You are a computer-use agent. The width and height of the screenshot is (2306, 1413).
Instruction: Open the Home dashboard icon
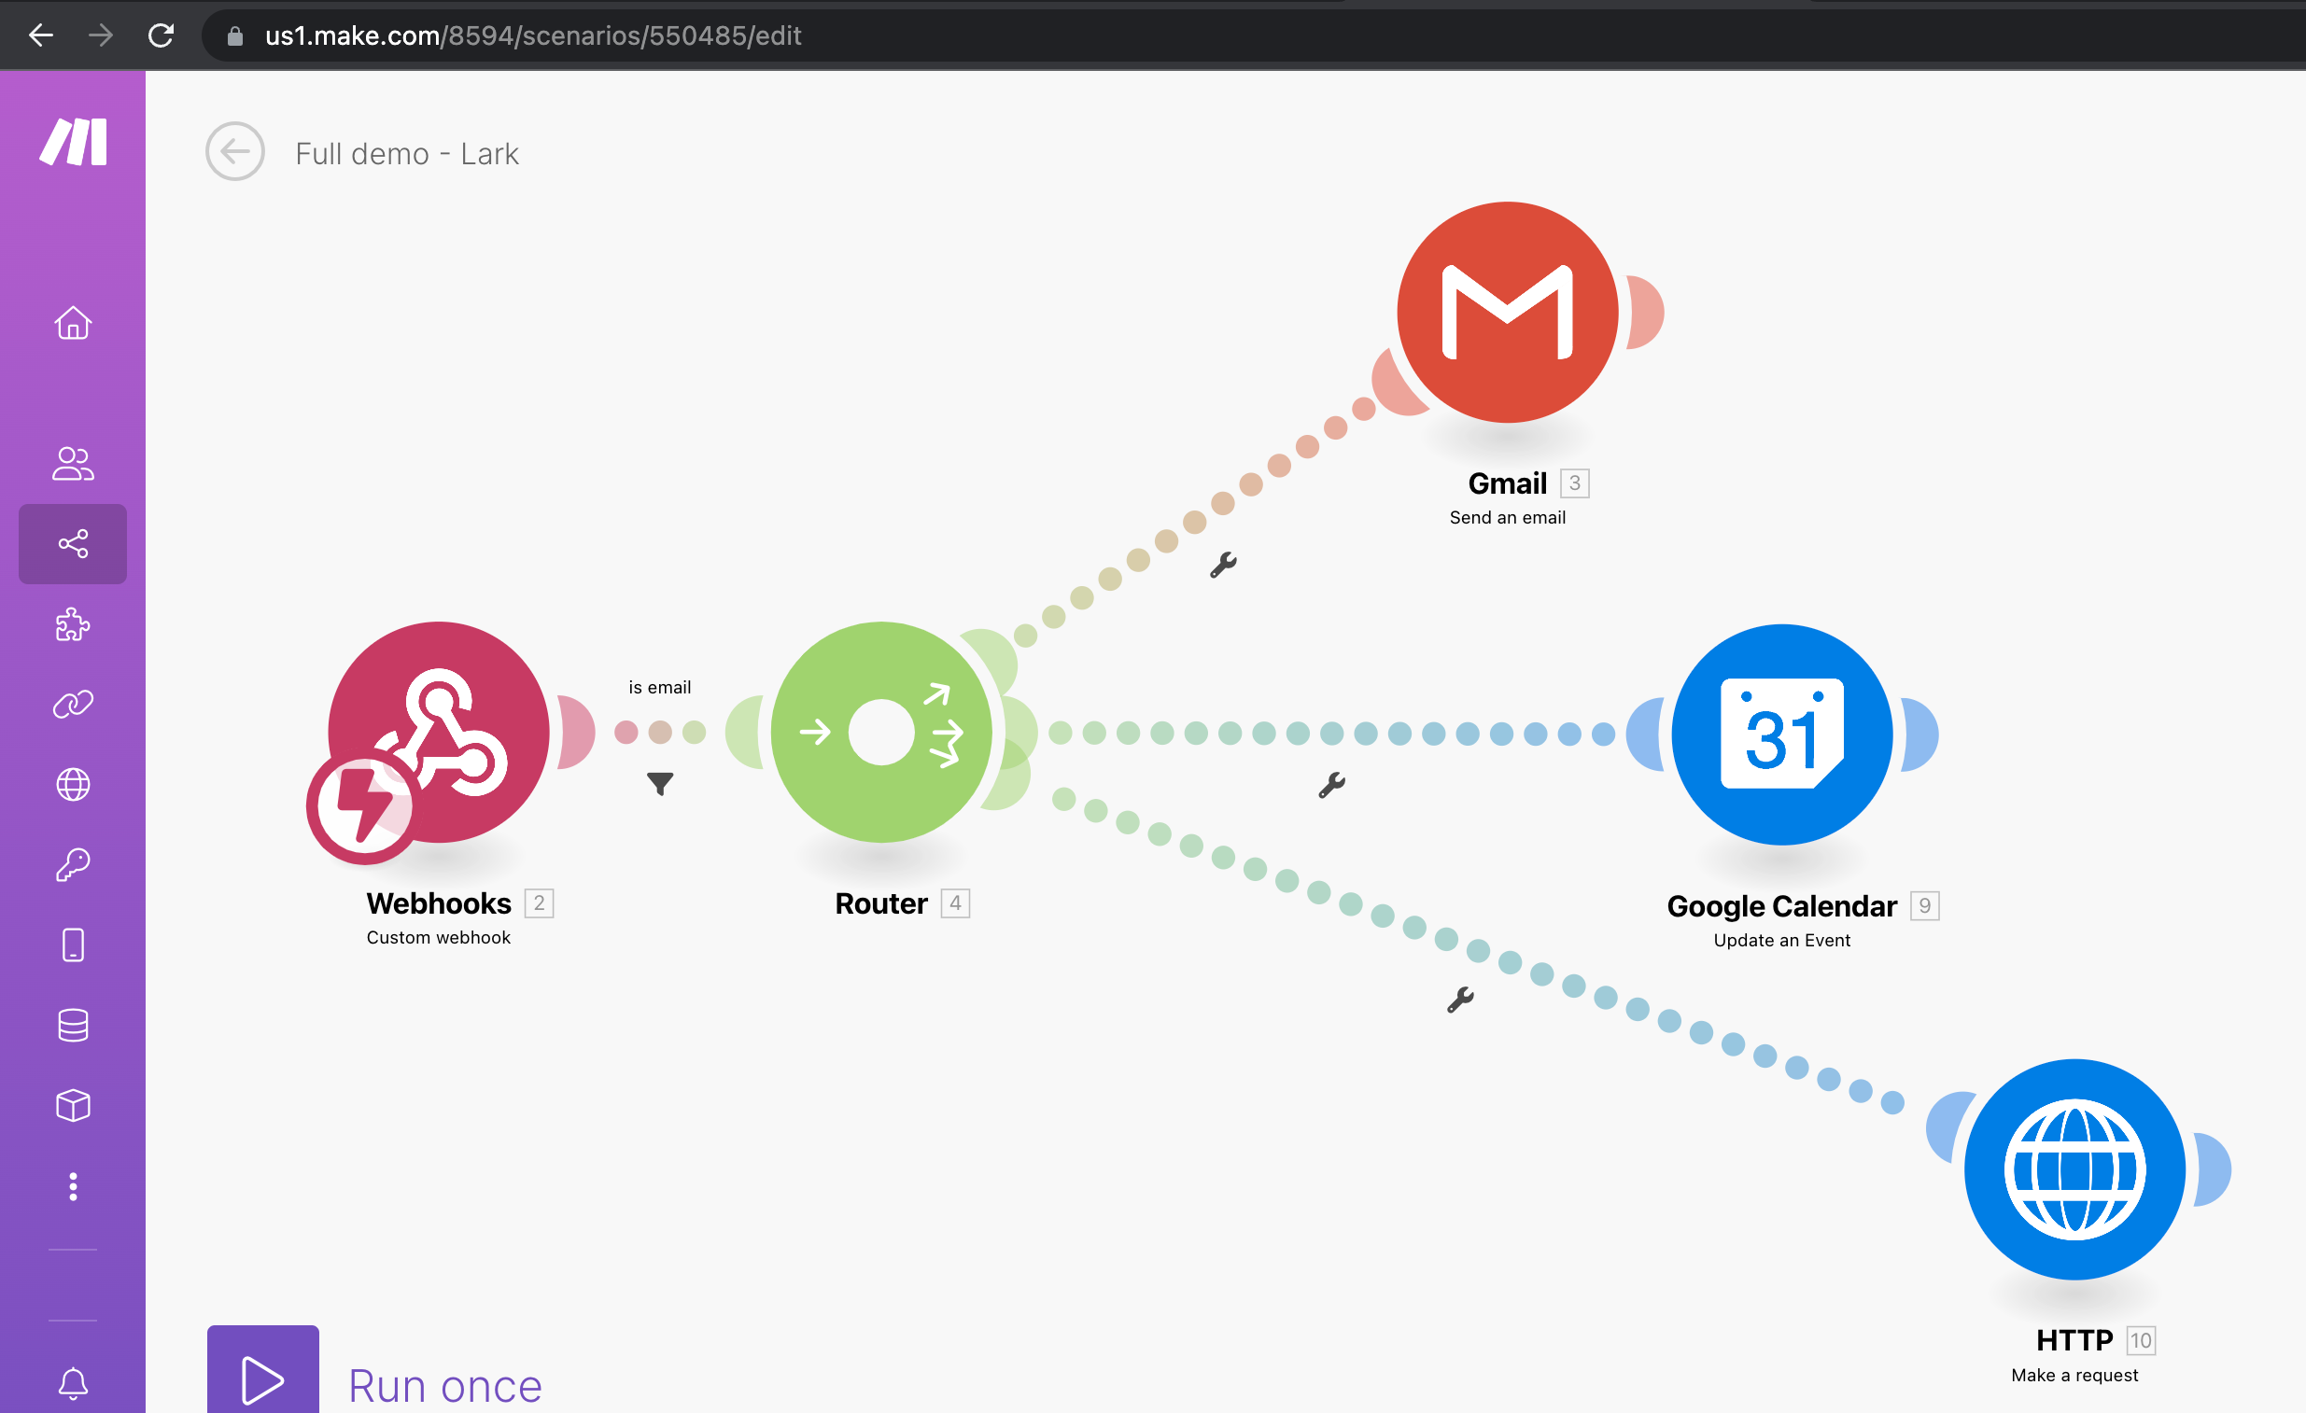point(73,323)
